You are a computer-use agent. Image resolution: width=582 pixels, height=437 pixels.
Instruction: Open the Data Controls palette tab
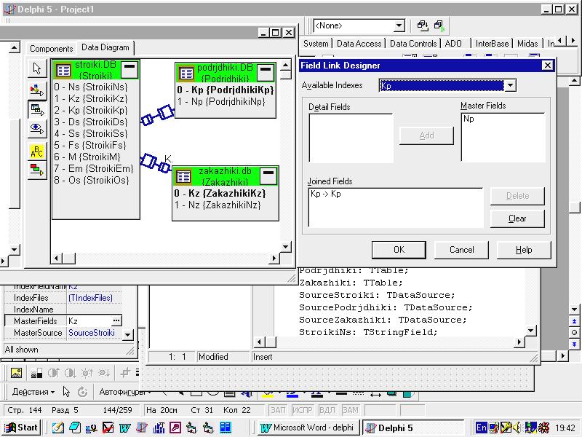click(x=413, y=44)
